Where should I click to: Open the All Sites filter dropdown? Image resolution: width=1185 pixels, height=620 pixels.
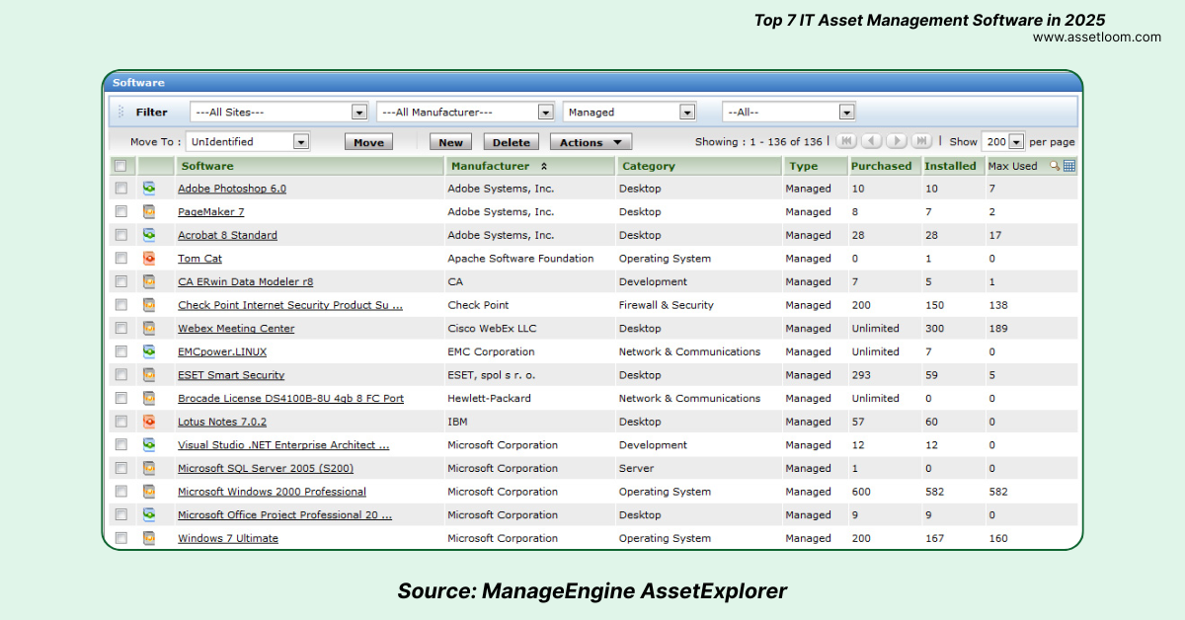click(x=277, y=112)
